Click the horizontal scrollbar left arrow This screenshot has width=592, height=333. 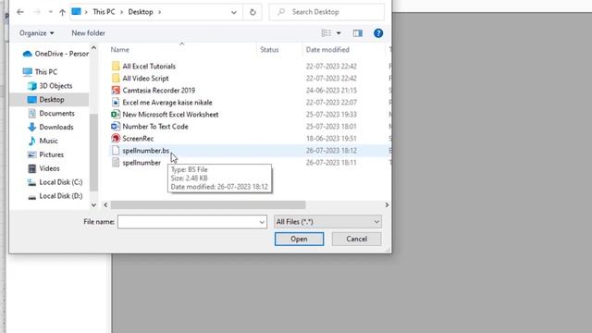(x=105, y=205)
